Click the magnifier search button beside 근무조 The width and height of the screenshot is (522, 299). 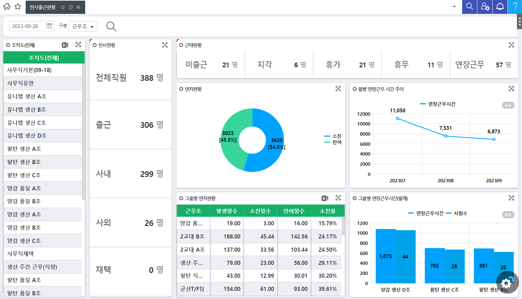[x=111, y=26]
